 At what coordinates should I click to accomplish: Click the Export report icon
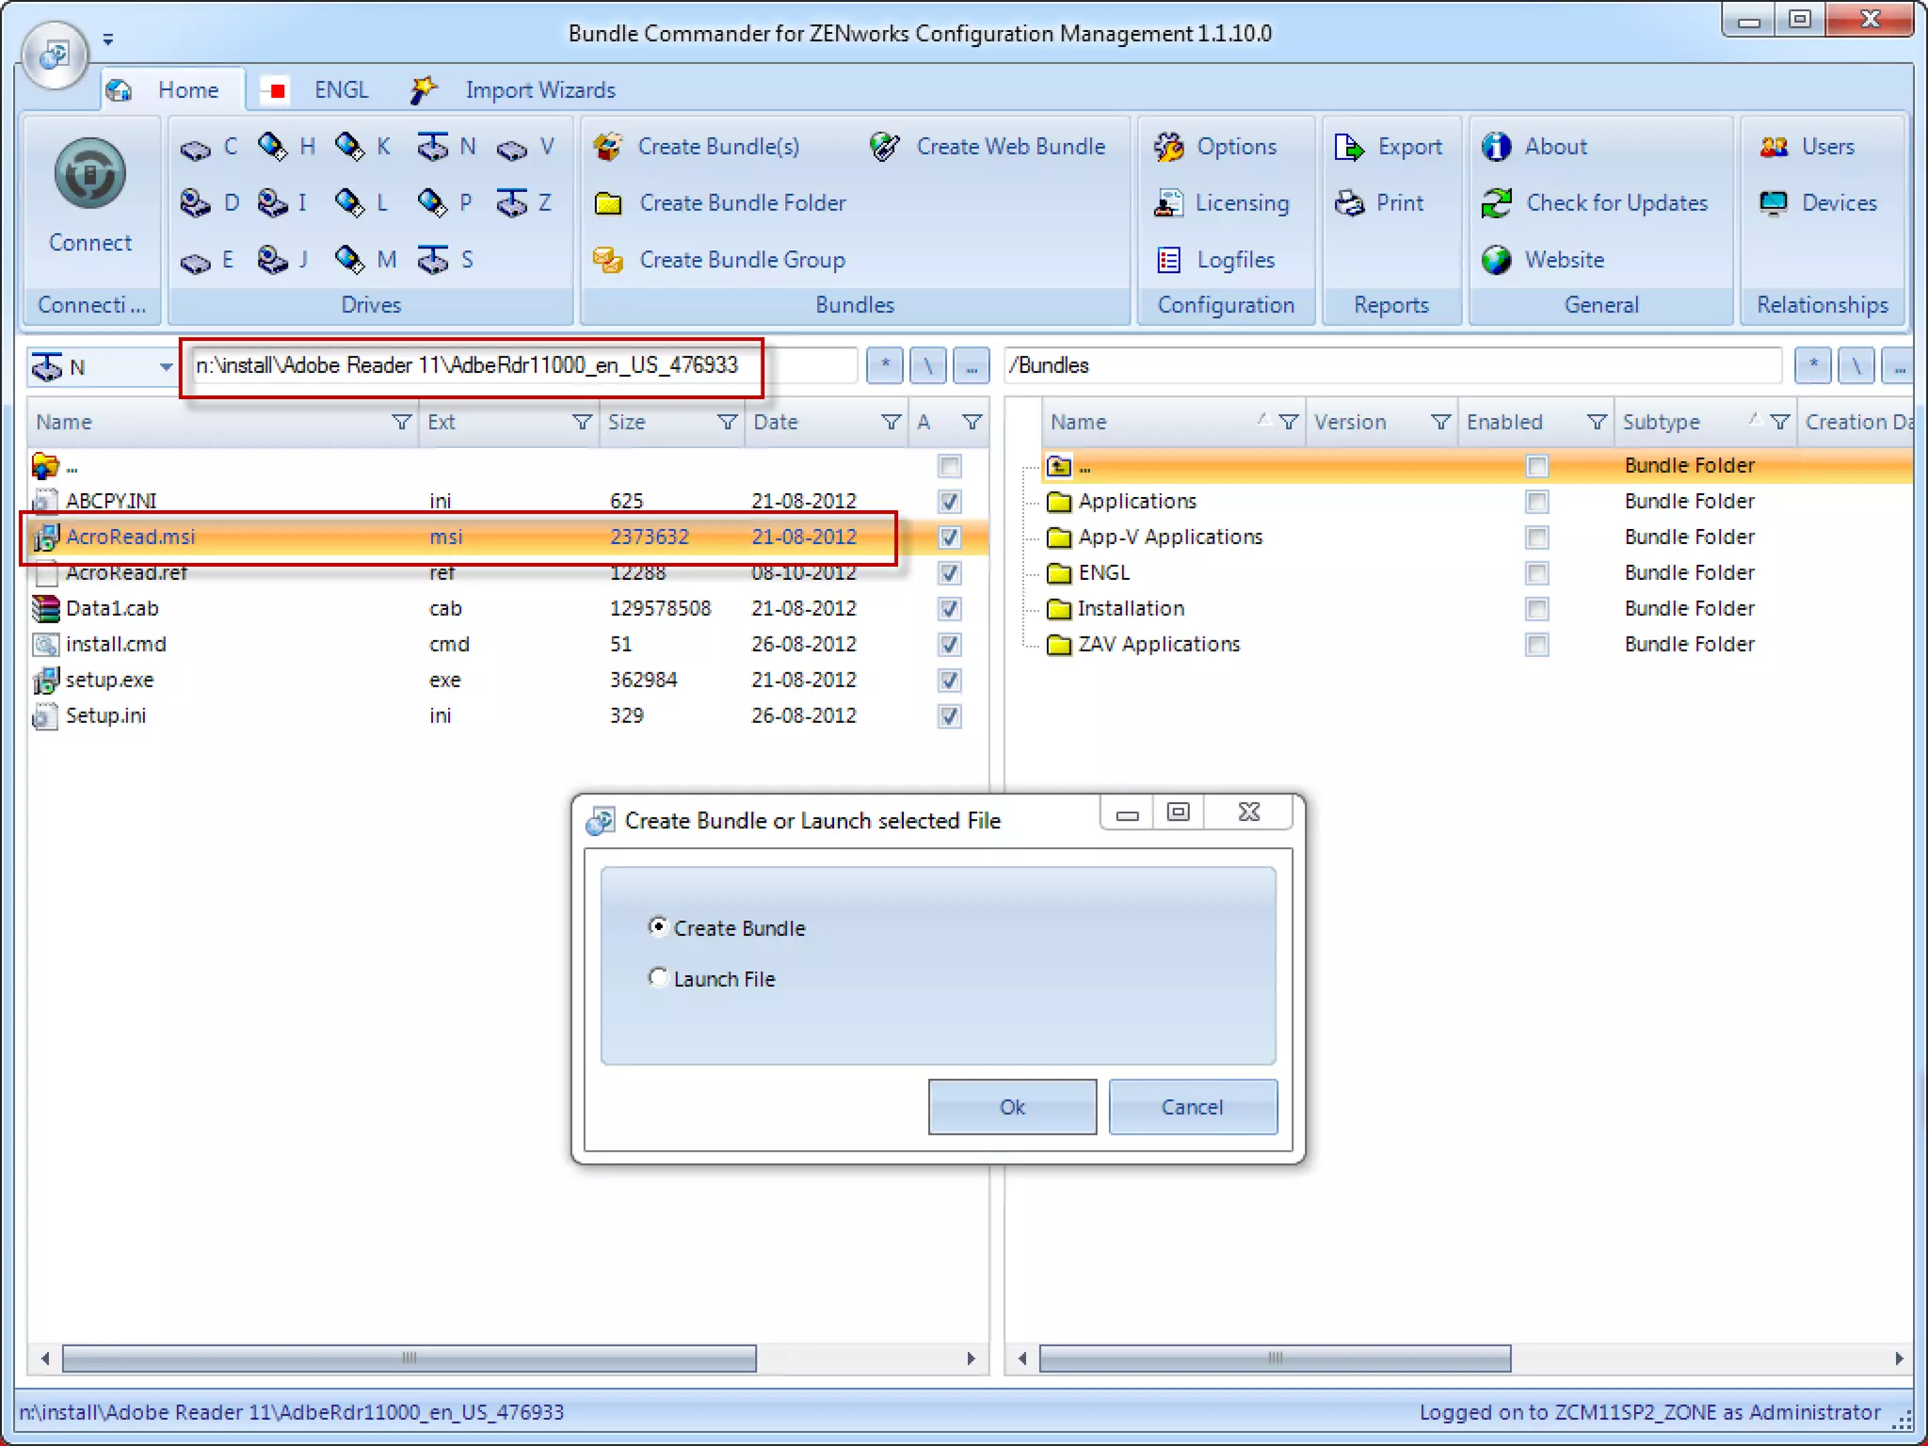[1349, 147]
